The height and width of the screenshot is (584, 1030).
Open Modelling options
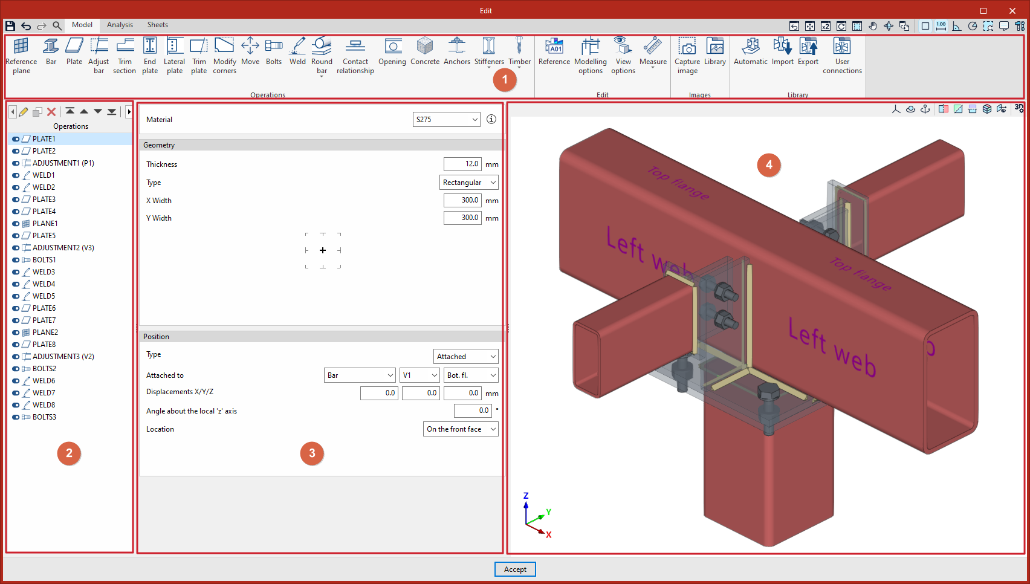591,56
